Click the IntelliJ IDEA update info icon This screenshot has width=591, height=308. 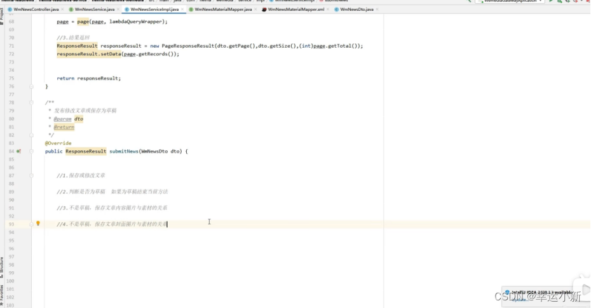coord(507,292)
